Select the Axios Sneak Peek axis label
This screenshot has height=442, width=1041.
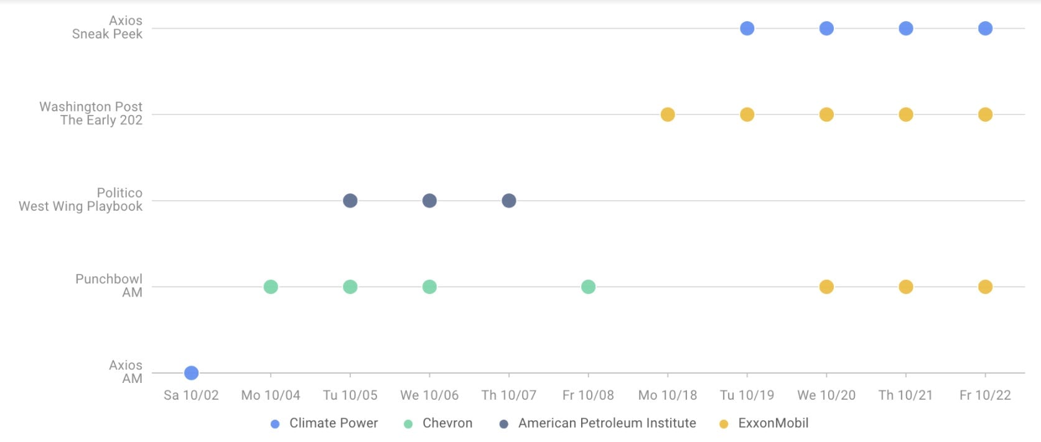107,27
